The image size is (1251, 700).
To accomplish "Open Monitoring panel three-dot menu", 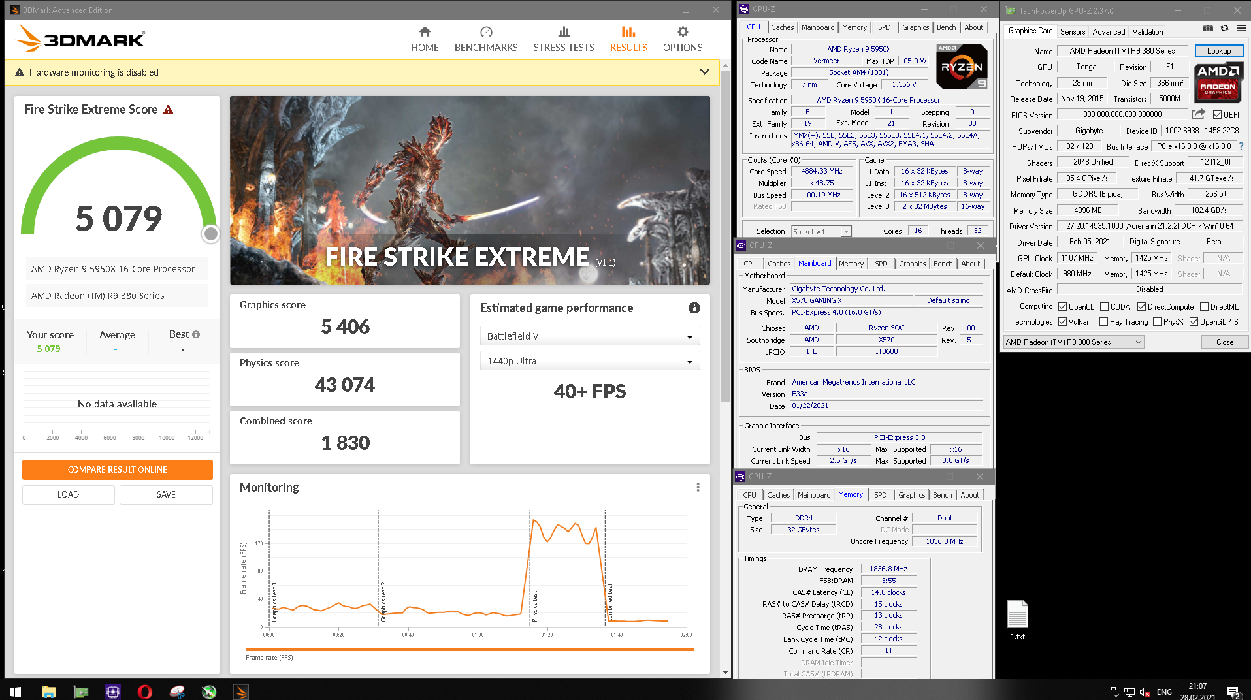I will 698,487.
